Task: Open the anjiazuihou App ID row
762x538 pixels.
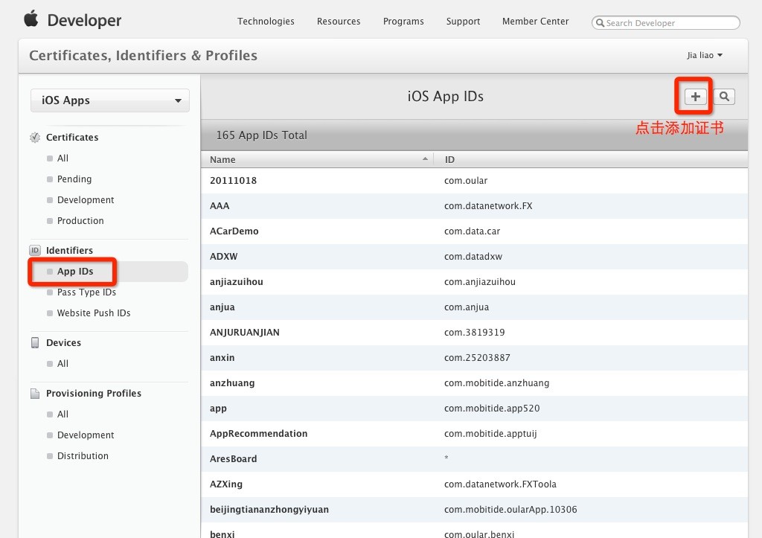Action: pos(474,282)
